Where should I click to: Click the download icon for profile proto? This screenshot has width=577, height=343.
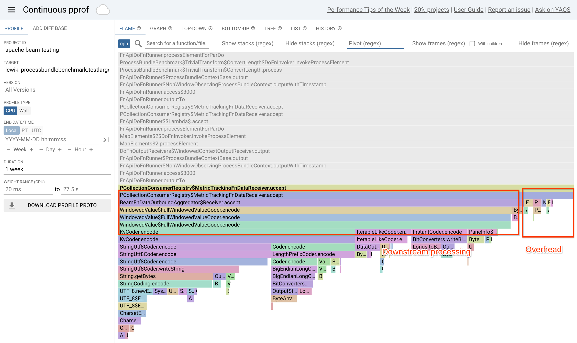12,206
